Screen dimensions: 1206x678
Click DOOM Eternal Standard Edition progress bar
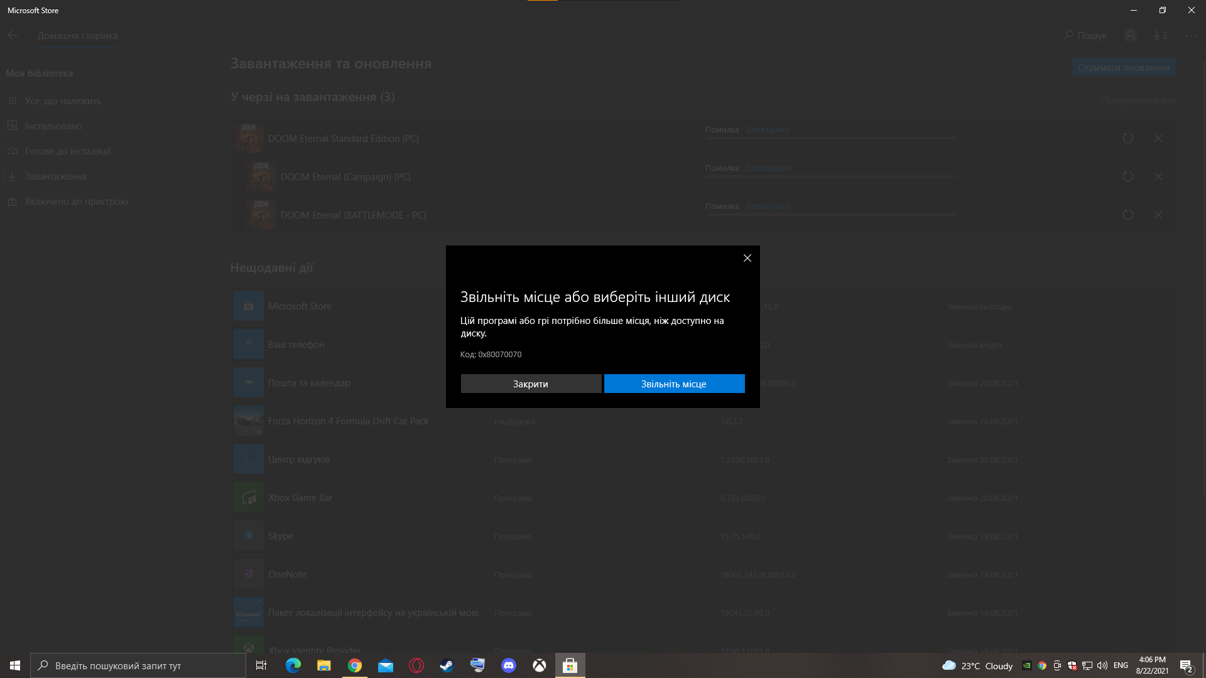[x=830, y=138]
